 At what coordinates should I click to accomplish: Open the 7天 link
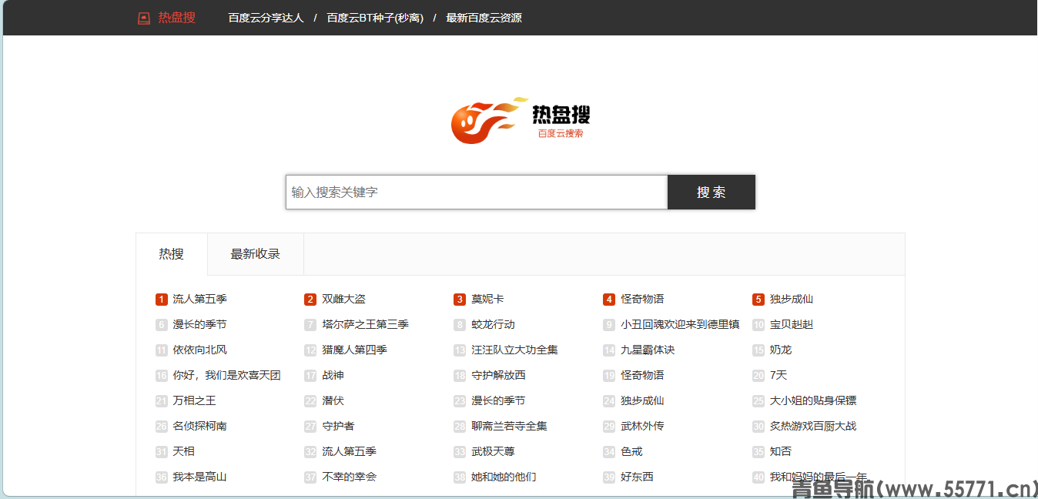tap(778, 375)
